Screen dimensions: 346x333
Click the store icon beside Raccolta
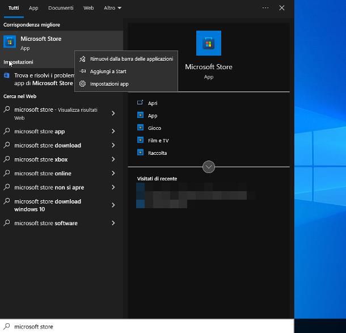[x=140, y=153]
